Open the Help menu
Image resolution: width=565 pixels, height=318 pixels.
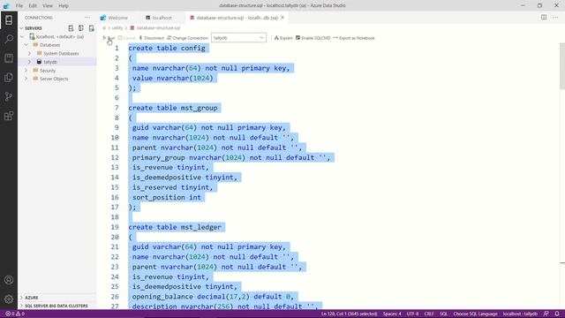point(64,6)
